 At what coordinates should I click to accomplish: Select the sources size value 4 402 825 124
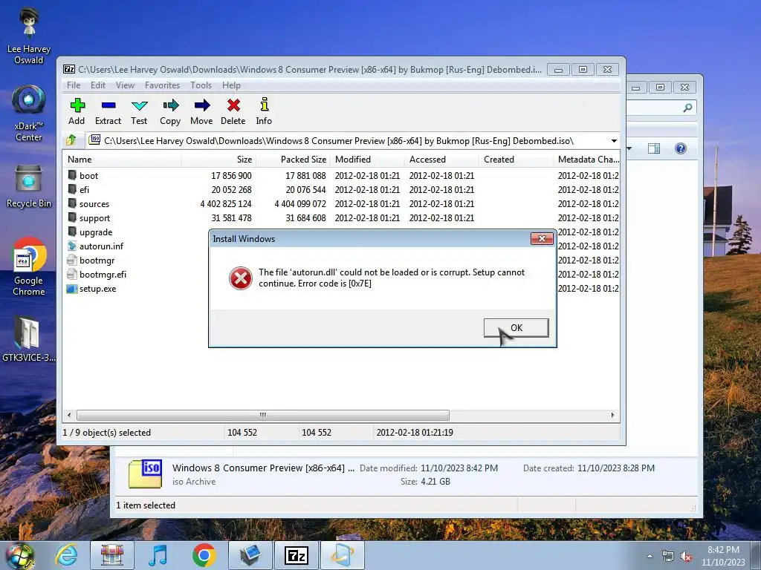pos(226,203)
